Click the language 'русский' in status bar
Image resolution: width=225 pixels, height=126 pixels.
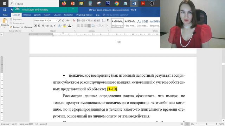point(44,124)
